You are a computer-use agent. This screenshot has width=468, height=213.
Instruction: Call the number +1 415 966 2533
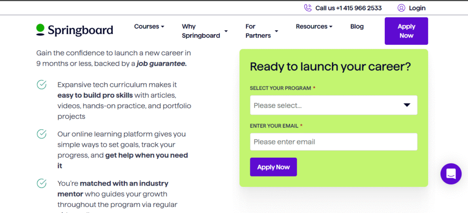tap(359, 8)
